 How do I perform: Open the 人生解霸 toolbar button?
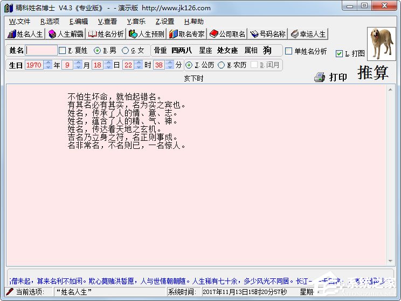(x=66, y=34)
